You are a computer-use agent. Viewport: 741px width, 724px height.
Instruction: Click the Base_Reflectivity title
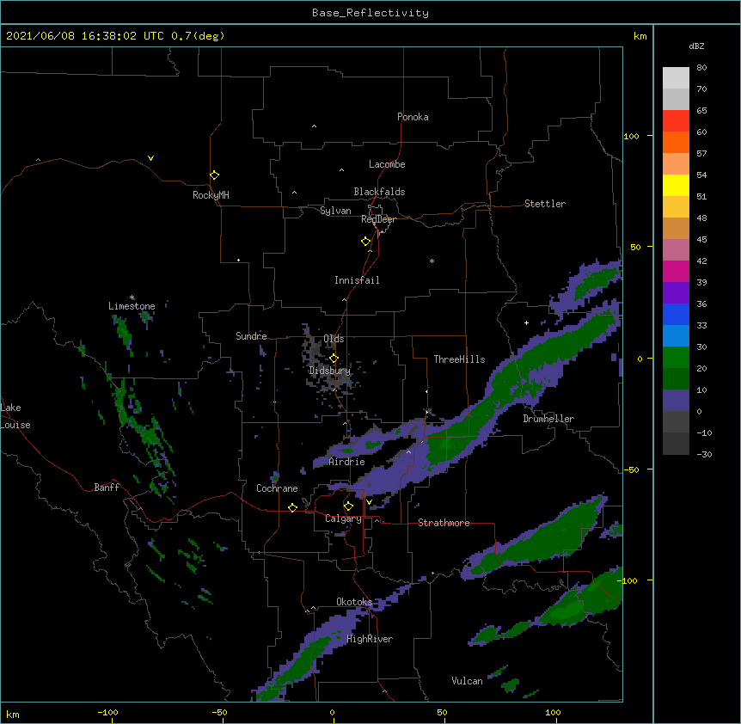pyautogui.click(x=370, y=13)
